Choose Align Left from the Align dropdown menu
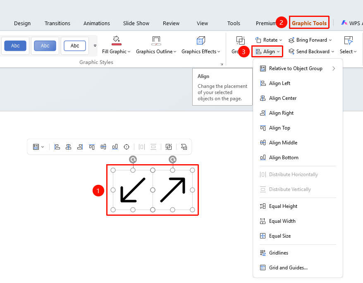 298,83
